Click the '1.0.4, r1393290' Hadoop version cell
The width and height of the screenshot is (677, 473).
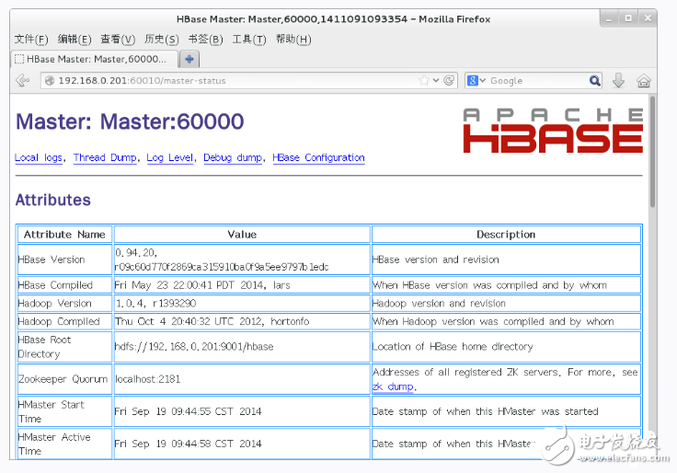pos(242,304)
